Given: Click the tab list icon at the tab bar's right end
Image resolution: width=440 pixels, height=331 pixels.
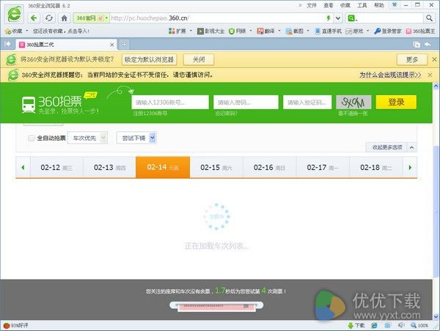Looking at the screenshot, I should pos(417,44).
